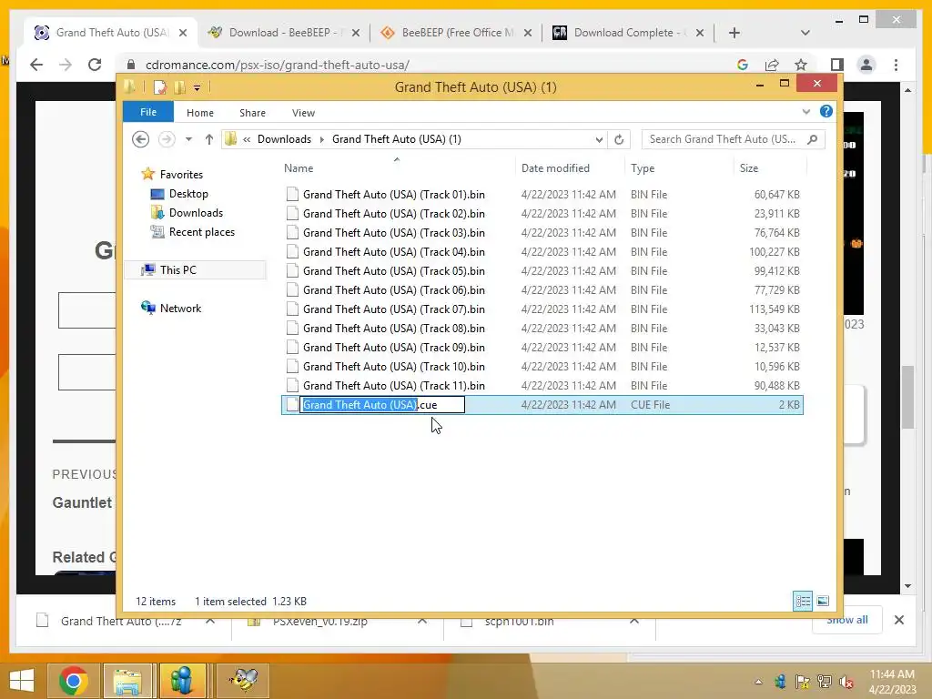Image resolution: width=932 pixels, height=699 pixels.
Task: Open the Chrome profile avatar
Action: (x=866, y=65)
